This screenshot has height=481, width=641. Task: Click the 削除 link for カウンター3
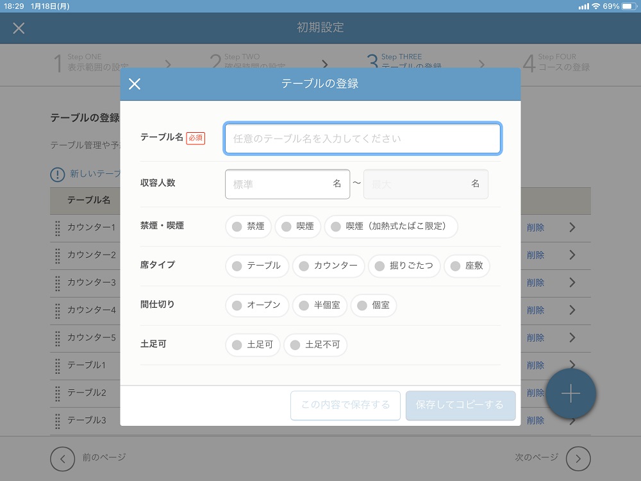(535, 283)
